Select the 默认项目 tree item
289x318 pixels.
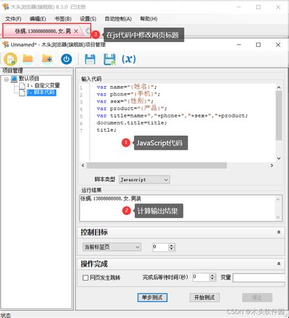[29, 79]
